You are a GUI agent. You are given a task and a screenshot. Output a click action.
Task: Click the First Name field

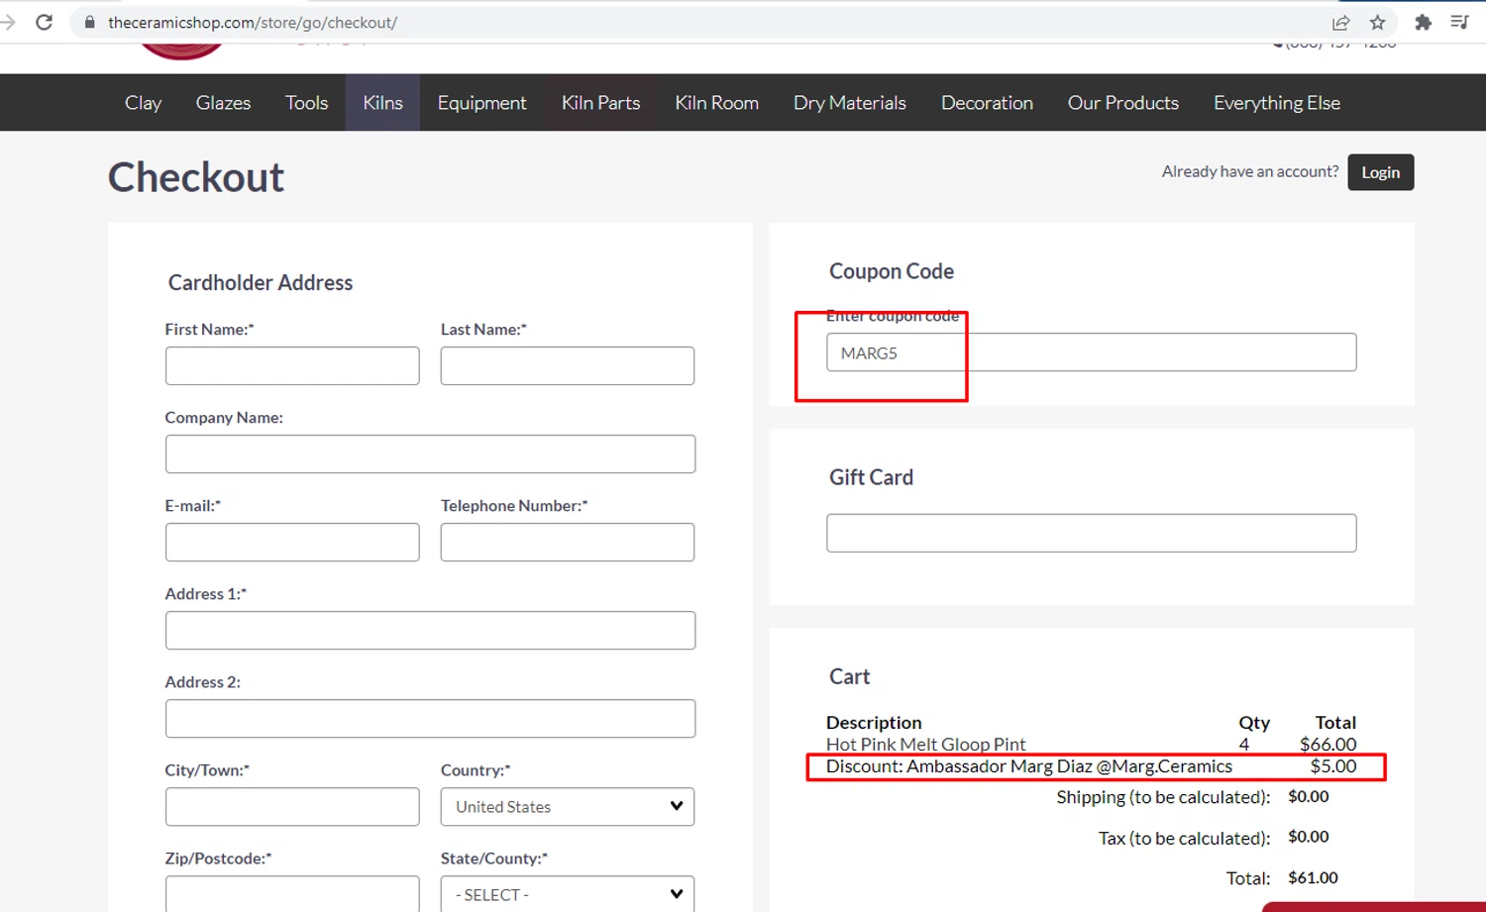(292, 365)
